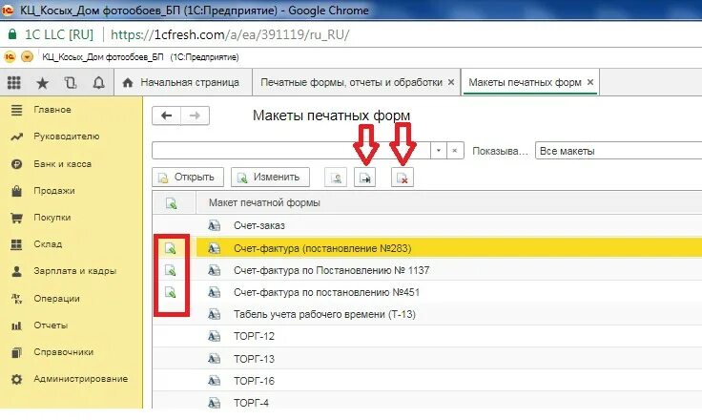
Task: Click the arrow-page template toolbar icon
Action: point(365,178)
